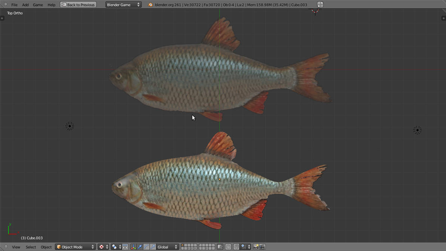This screenshot has height=251, width=446.
Task: Select the lamp object on the left
Action: pos(70,126)
